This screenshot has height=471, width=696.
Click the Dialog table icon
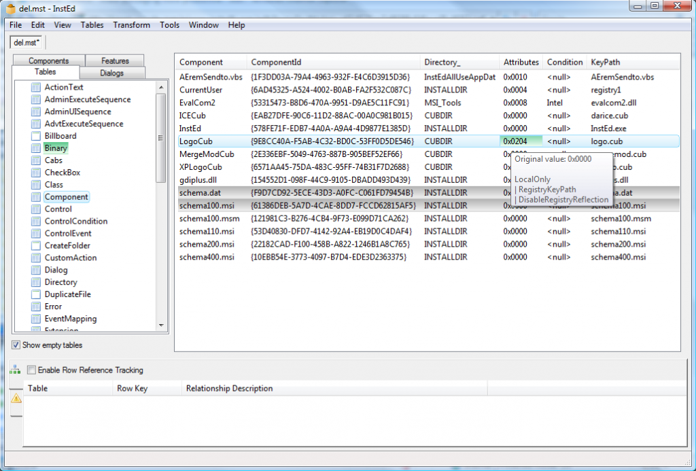(35, 270)
